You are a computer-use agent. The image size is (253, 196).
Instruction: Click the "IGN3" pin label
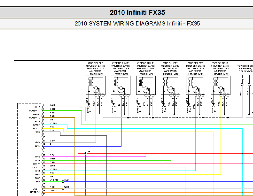tap(37, 146)
